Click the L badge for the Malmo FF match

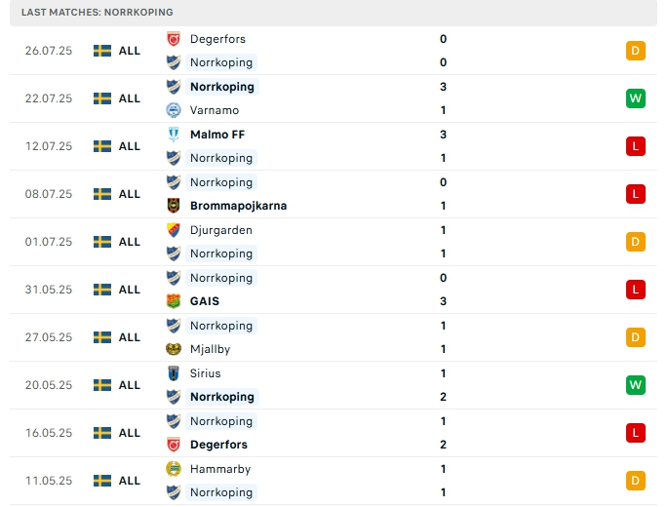pos(636,146)
